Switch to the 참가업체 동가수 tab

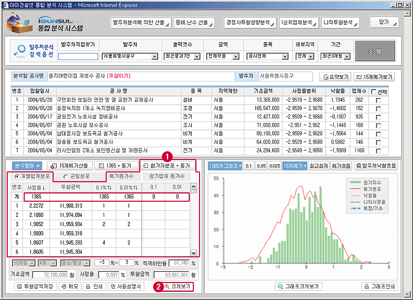coord(167,176)
